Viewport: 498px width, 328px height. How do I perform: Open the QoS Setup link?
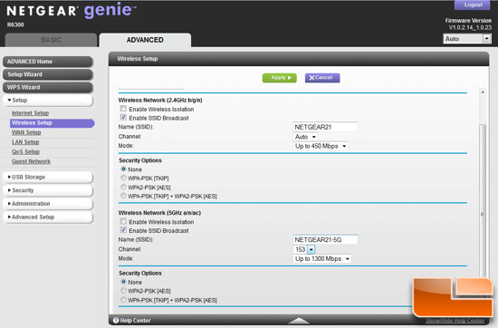coord(25,152)
